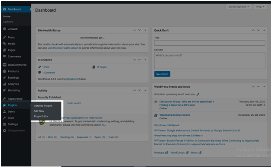Edit event location pencil icon
Viewport: 272px width, 168px height.
click(x=198, y=94)
